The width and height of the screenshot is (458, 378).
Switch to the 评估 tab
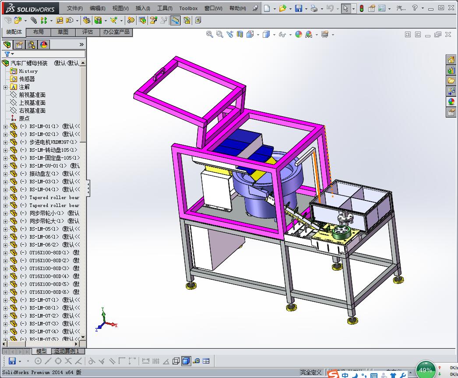click(x=87, y=32)
